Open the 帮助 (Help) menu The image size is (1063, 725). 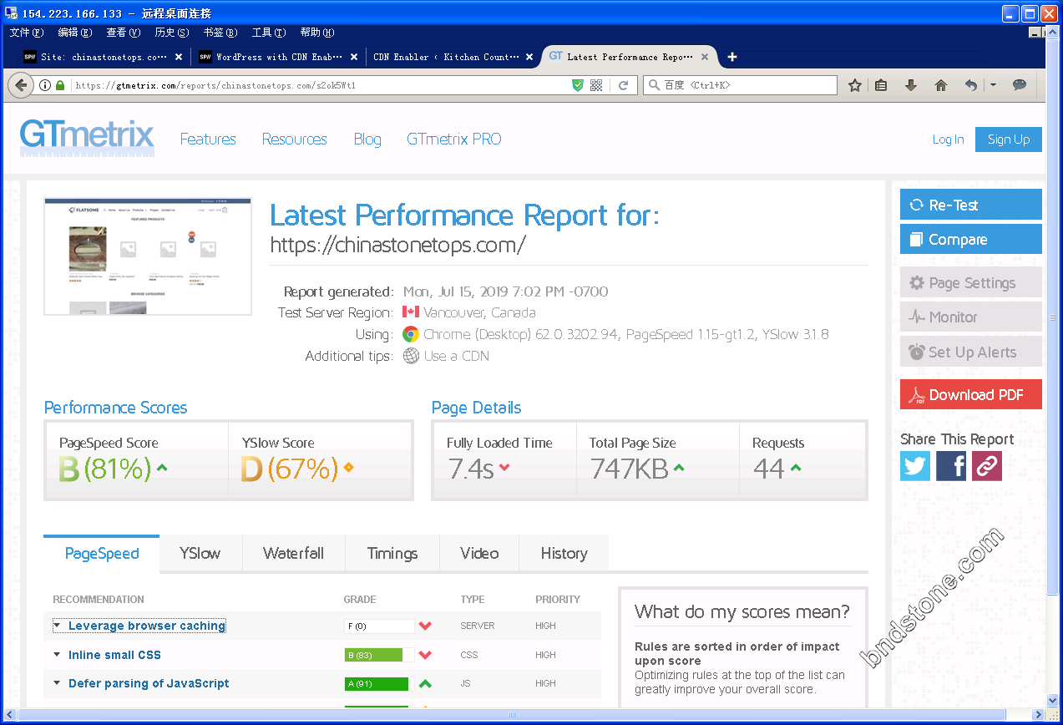pos(316,33)
